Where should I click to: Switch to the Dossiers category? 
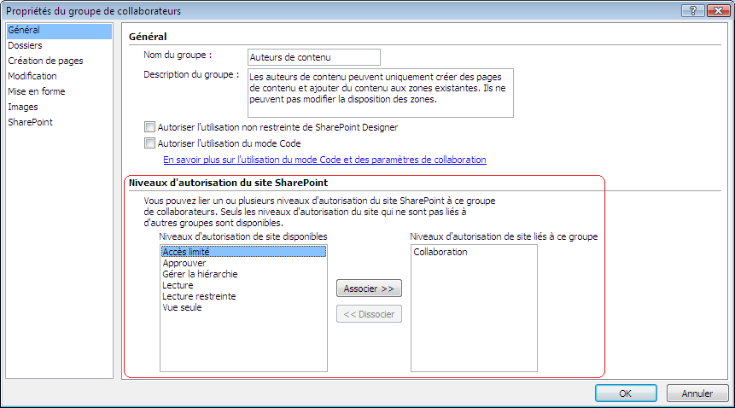coord(26,45)
